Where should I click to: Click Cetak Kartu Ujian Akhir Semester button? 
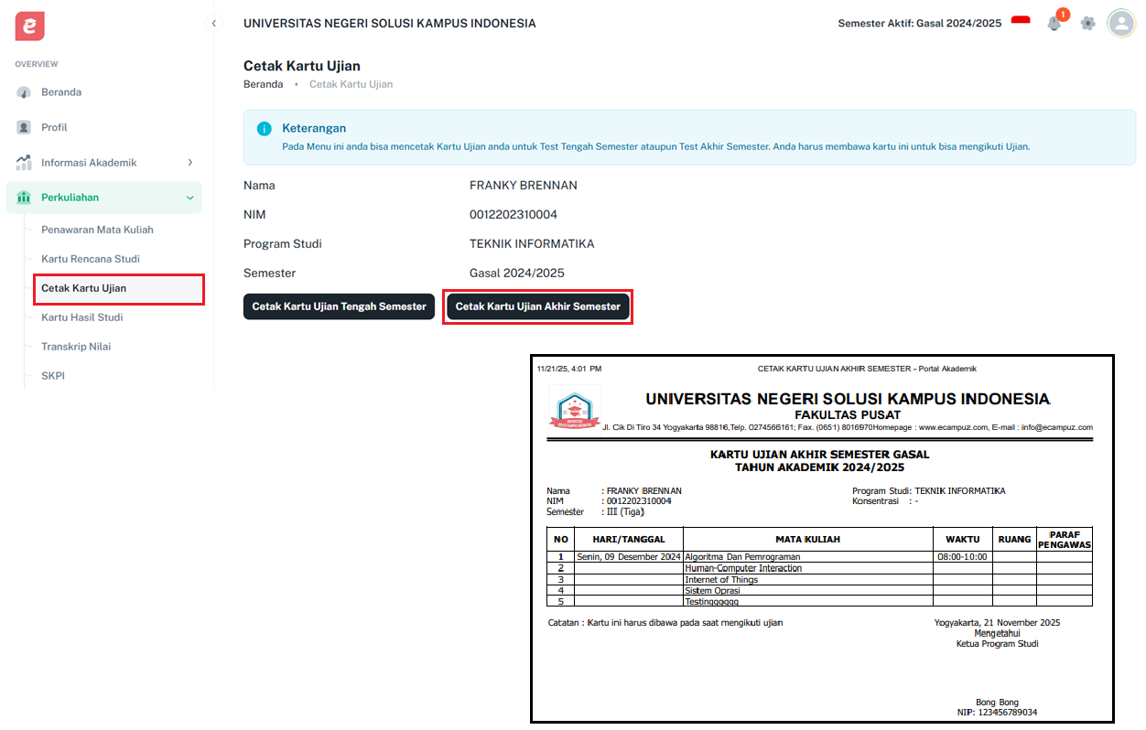pyautogui.click(x=537, y=306)
